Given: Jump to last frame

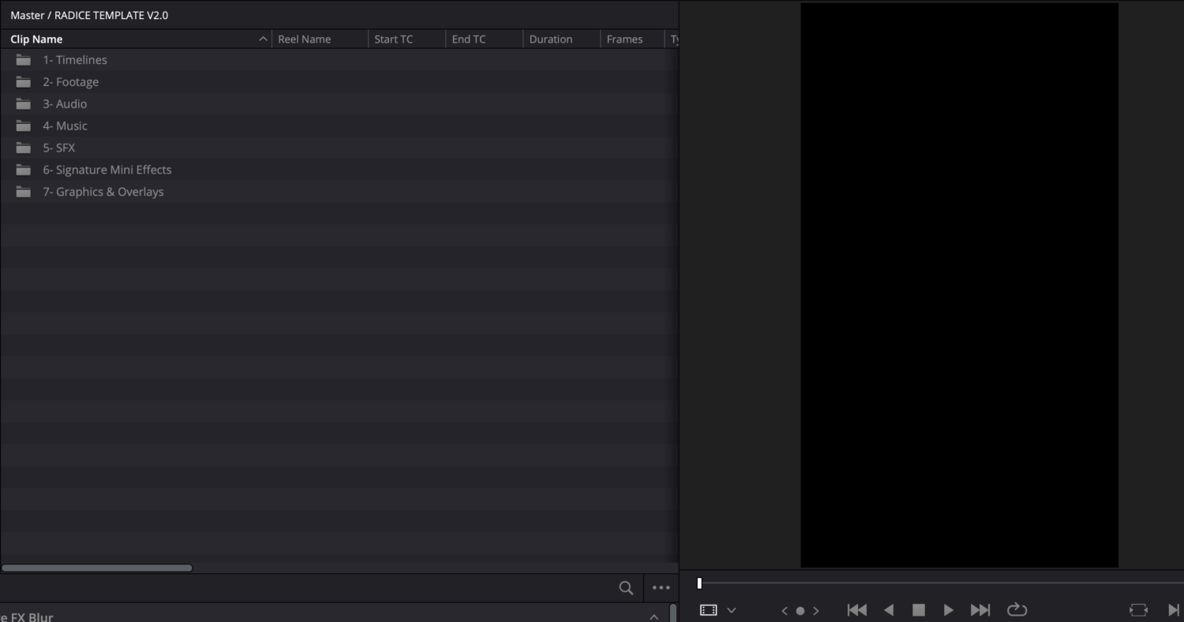Looking at the screenshot, I should (980, 609).
